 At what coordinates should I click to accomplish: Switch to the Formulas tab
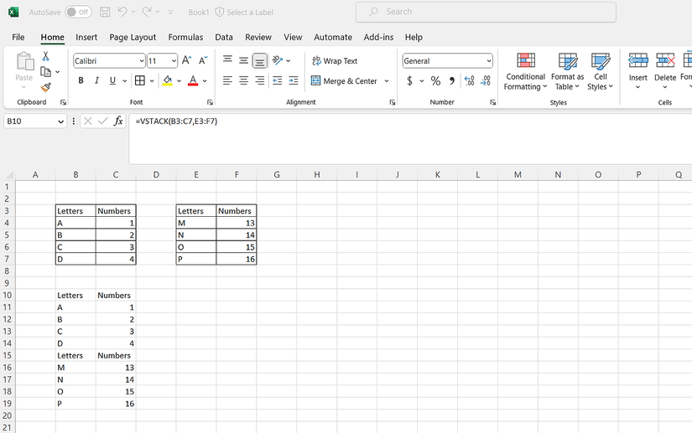click(185, 37)
